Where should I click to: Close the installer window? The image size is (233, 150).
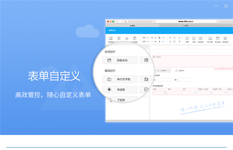(x=226, y=6)
